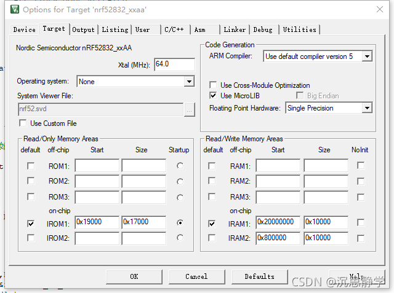Check the RAM3 default checkbox
394x293 pixels.
[x=212, y=197]
